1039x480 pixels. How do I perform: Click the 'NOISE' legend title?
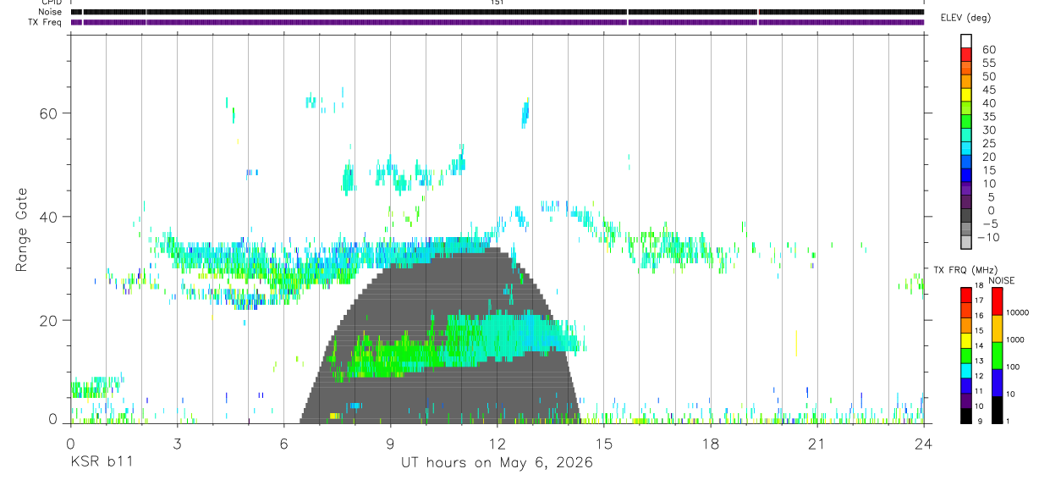point(1001,280)
